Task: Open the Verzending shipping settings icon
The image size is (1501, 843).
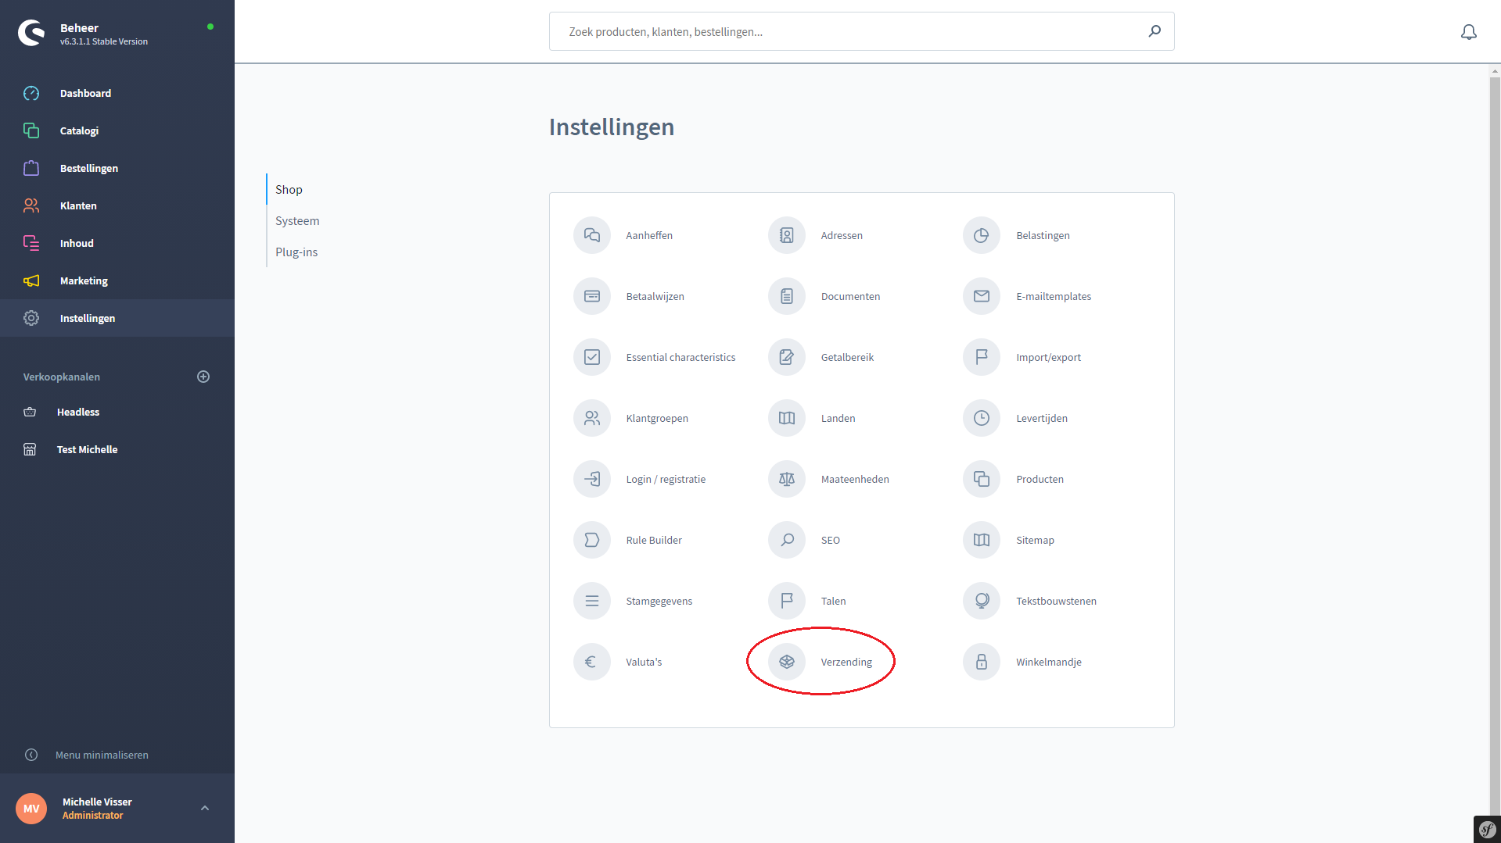Action: [x=786, y=662]
